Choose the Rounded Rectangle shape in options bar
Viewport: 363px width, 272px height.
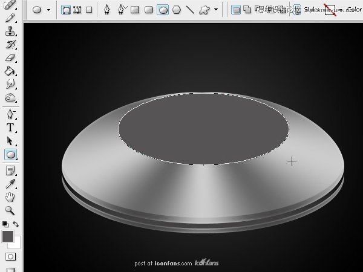[x=149, y=10]
